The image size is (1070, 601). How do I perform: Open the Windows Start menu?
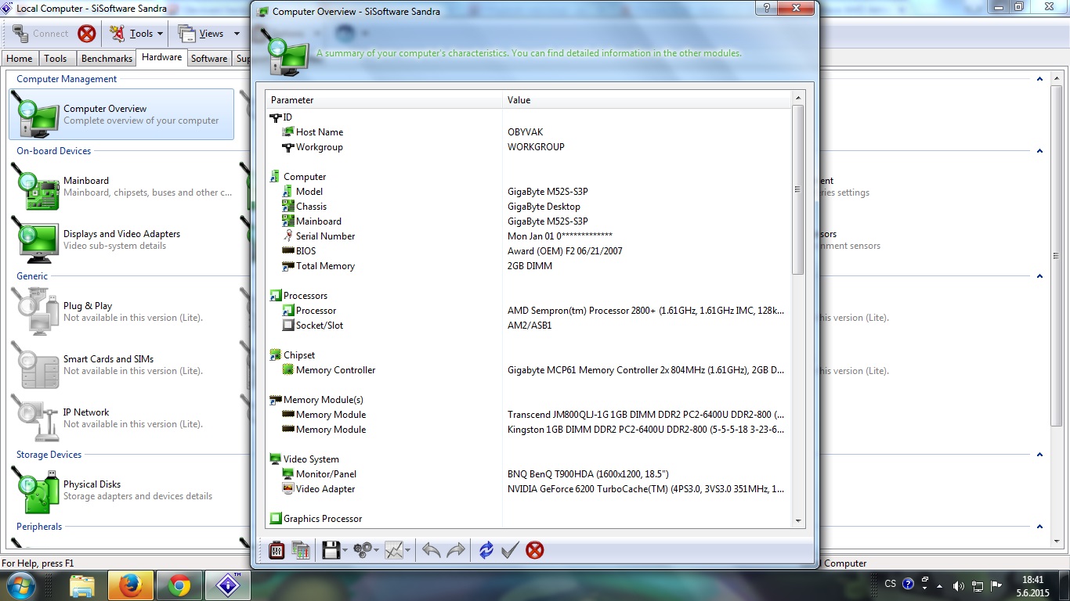click(21, 585)
